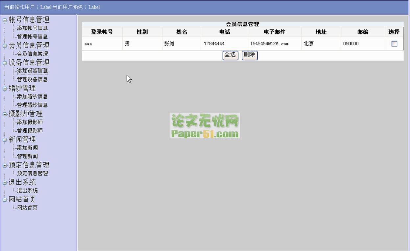Select the 婚纱管理 heading
Viewport: 410px width, 251px height.
point(22,88)
